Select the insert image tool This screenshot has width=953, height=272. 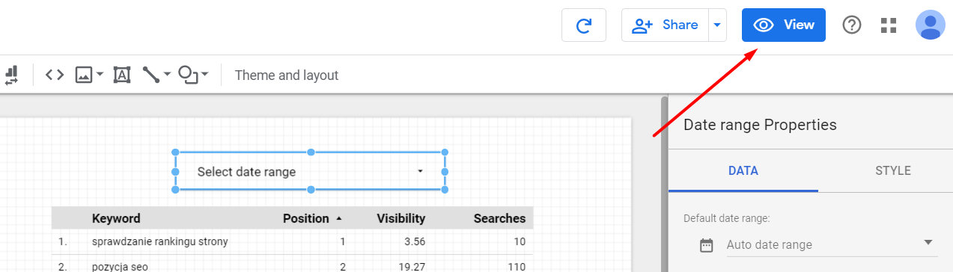(x=83, y=75)
